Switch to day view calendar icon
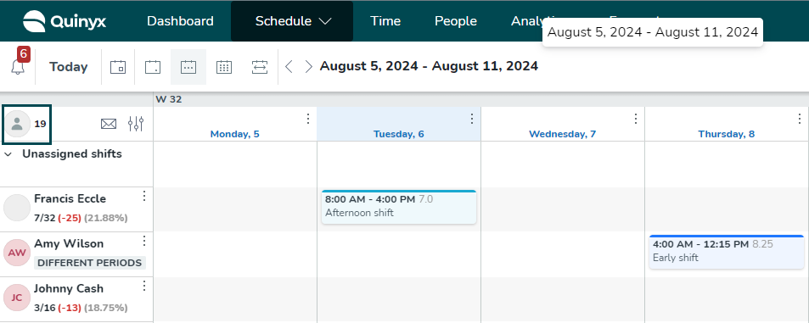 click(x=118, y=67)
